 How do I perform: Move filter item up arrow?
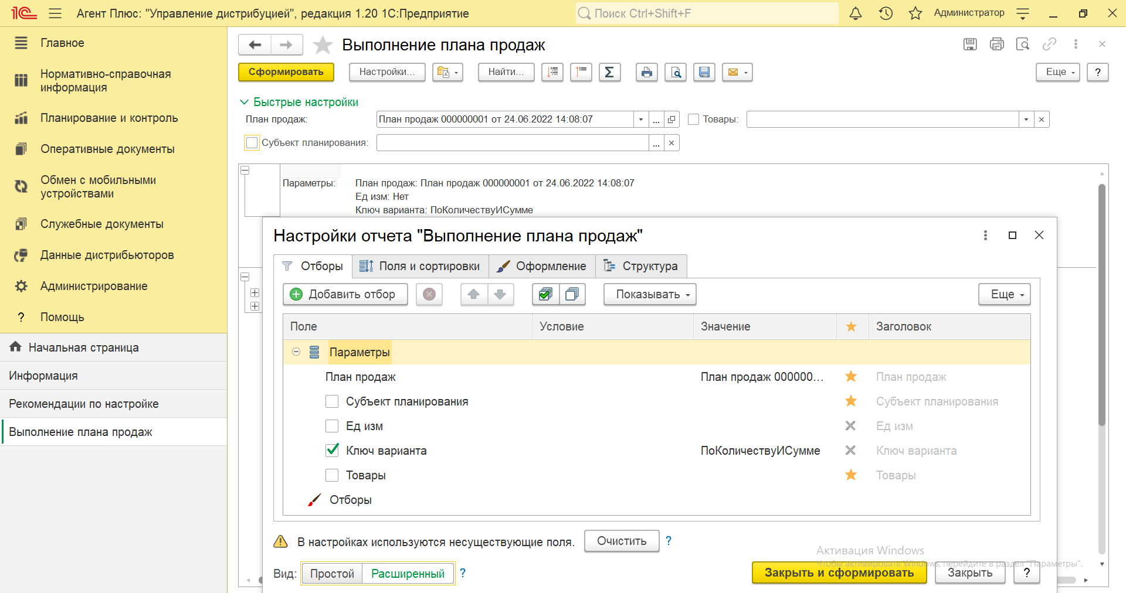click(474, 294)
